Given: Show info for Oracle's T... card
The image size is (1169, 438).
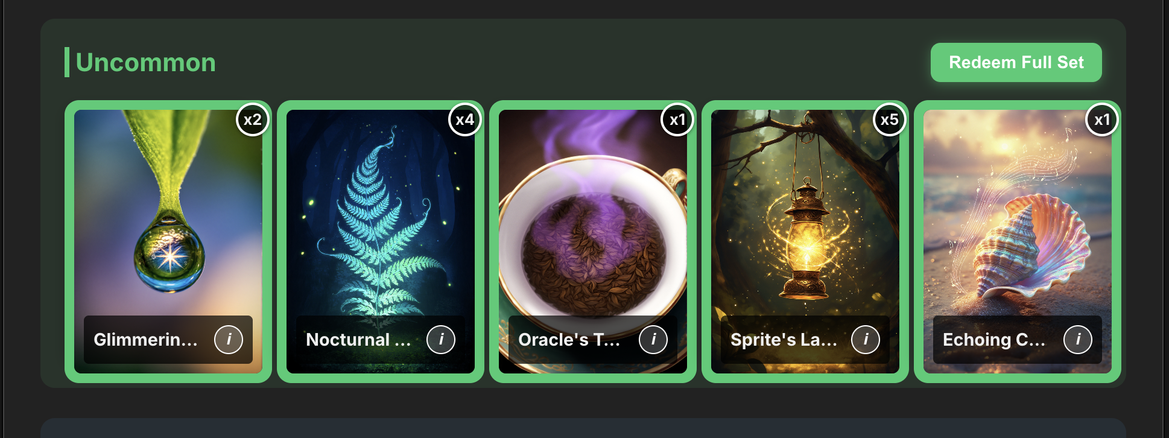Looking at the screenshot, I should (x=653, y=340).
